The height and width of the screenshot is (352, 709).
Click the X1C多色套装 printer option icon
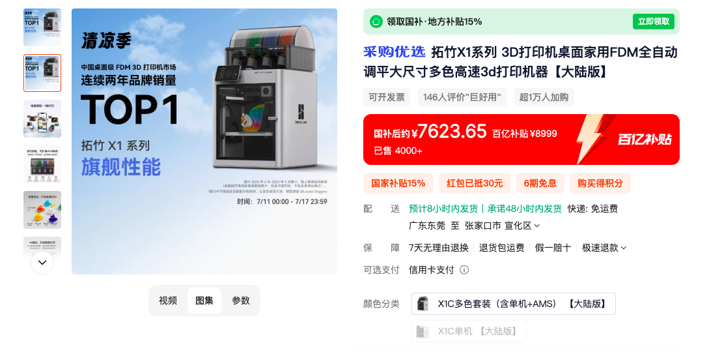click(x=423, y=304)
